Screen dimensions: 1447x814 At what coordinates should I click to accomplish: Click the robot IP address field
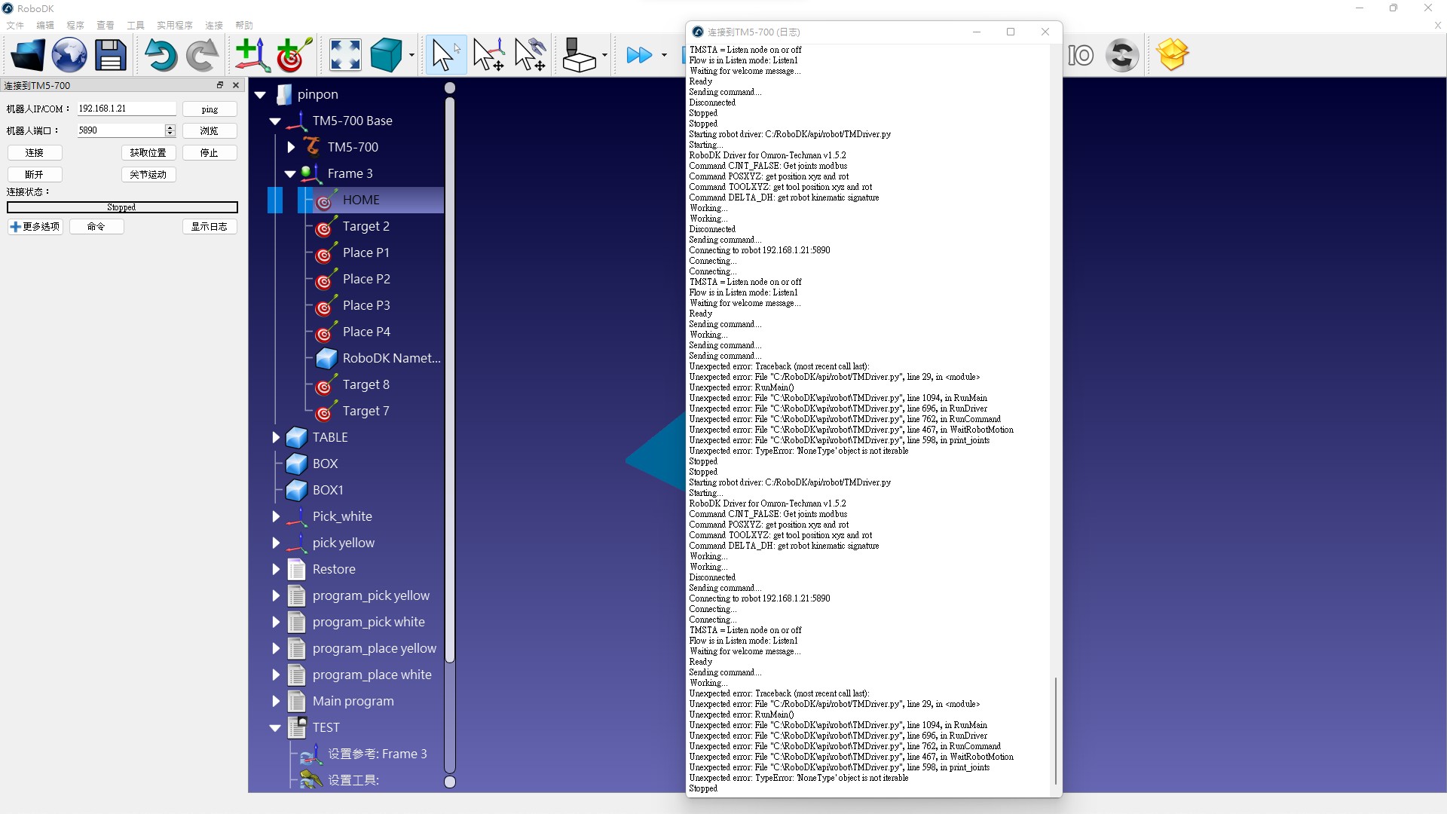click(126, 109)
